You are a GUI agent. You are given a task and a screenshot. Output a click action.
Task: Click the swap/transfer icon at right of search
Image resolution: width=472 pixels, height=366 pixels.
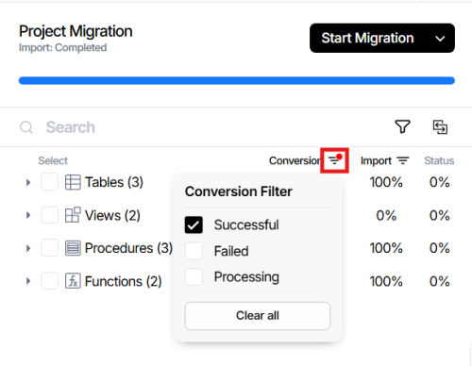[440, 127]
